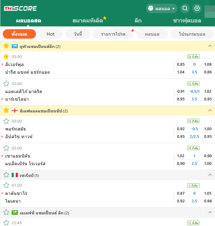The image size is (215, 226).
Task: Unfavorite the Liverpool match star
Action: pos(6,56)
